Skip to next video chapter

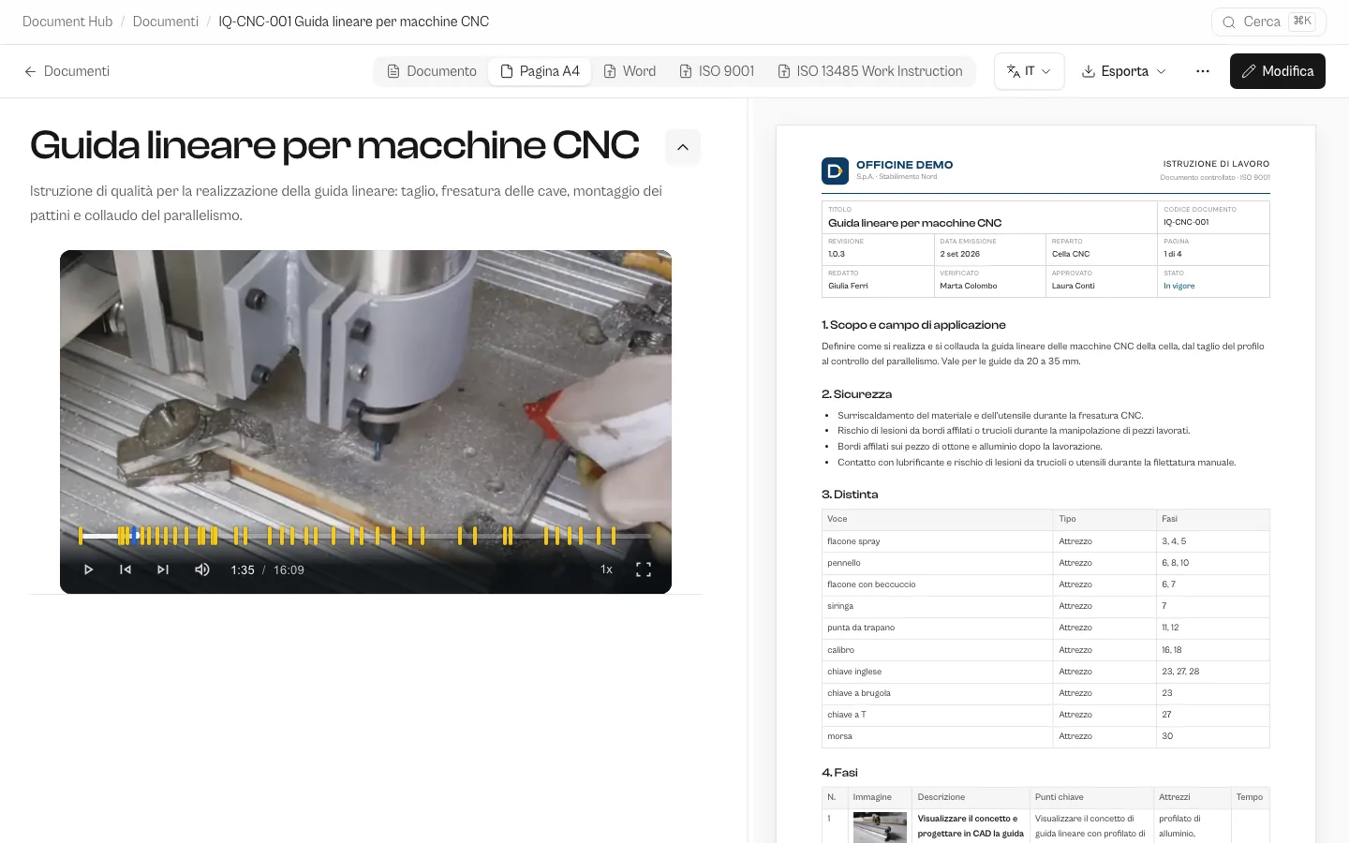pos(163,569)
